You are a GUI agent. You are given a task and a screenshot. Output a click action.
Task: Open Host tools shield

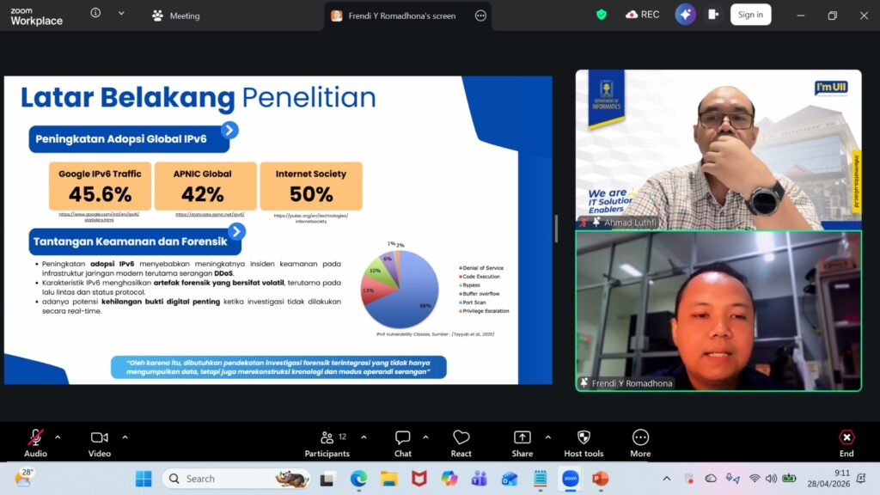[x=584, y=443]
